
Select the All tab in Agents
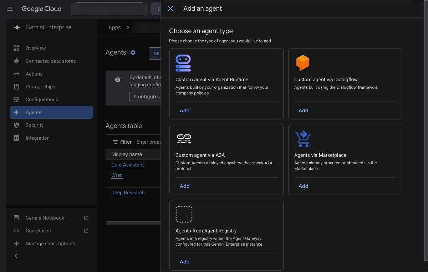(x=155, y=53)
